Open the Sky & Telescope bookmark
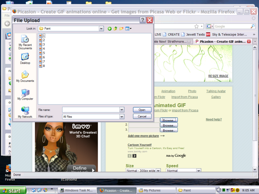The image size is (259, 194). pyautogui.click(x=226, y=35)
